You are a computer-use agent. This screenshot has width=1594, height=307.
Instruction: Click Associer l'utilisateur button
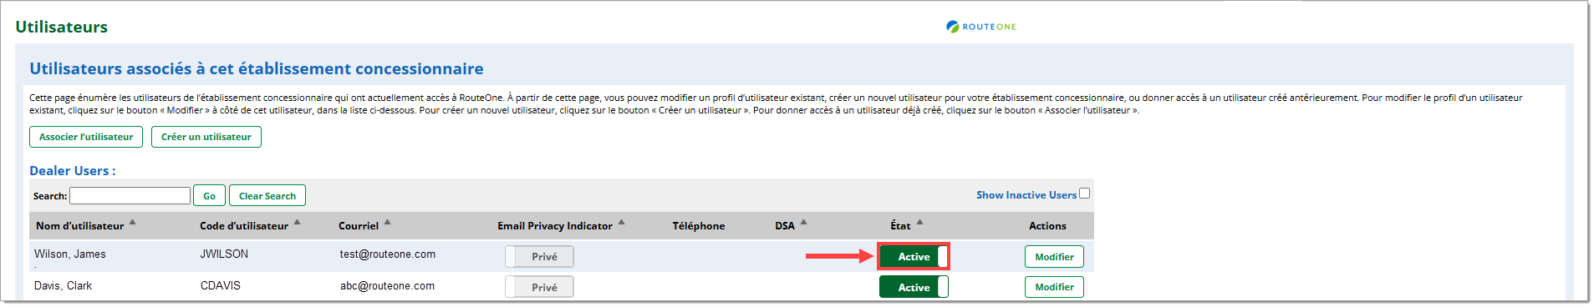point(86,137)
